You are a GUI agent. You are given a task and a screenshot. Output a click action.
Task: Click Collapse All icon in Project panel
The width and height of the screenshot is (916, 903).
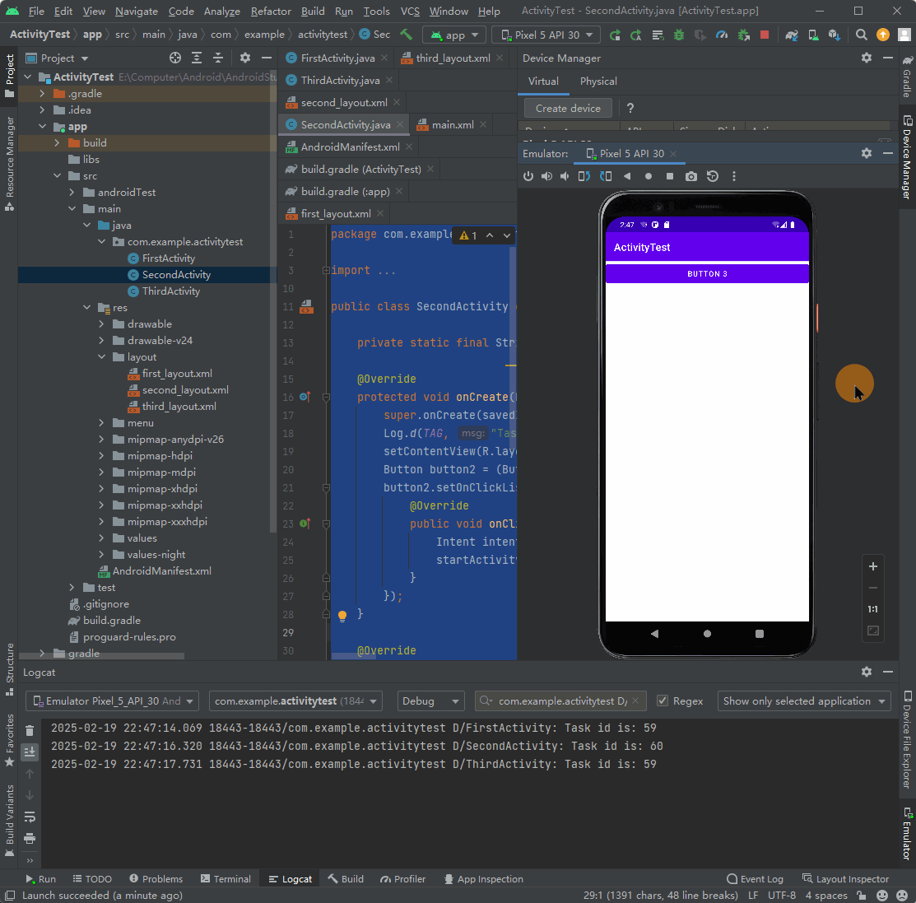pos(218,58)
